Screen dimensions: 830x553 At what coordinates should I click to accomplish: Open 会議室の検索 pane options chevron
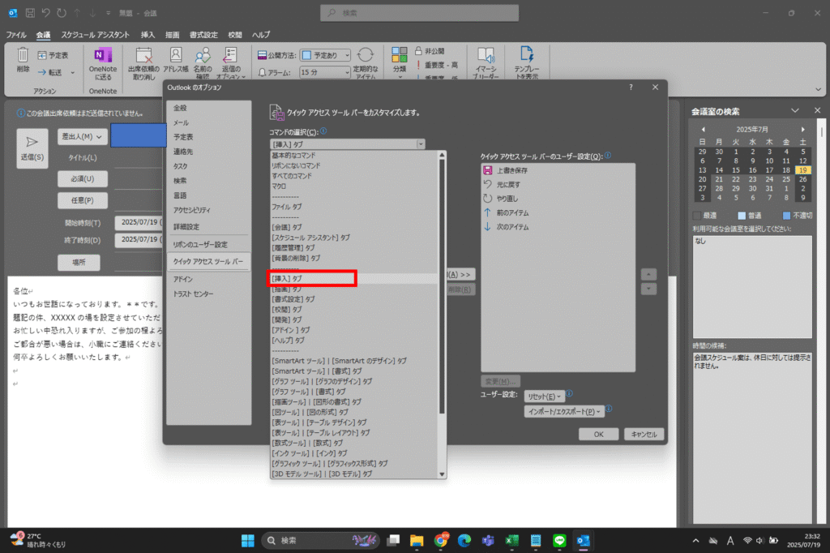point(794,111)
